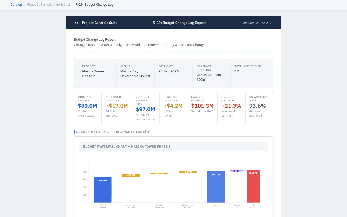347x217 pixels.
Task: Open Phase 3: Earned Value & Cost breadcrumb
Action: (x=49, y=5)
